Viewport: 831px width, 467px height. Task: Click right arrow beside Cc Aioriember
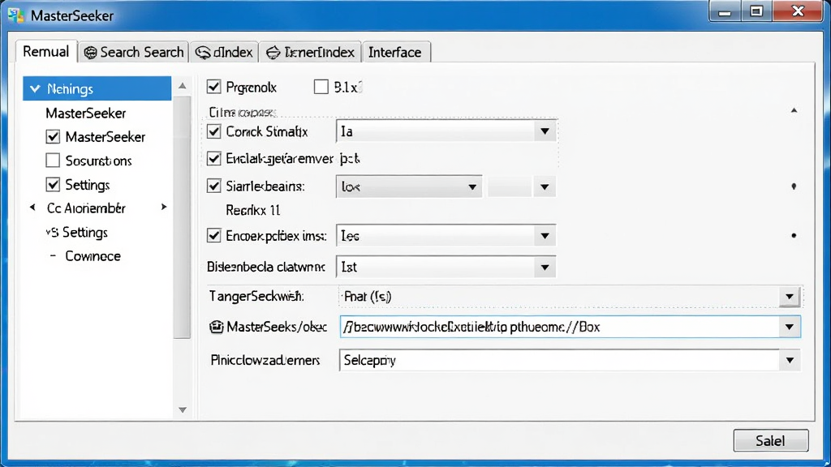point(164,207)
